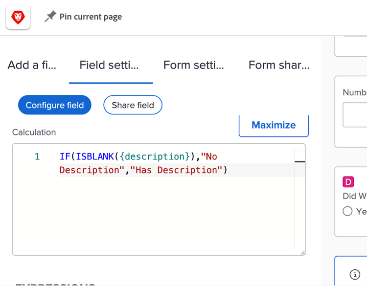The image size is (367, 286).
Task: Click the info circle icon
Action: (355, 274)
